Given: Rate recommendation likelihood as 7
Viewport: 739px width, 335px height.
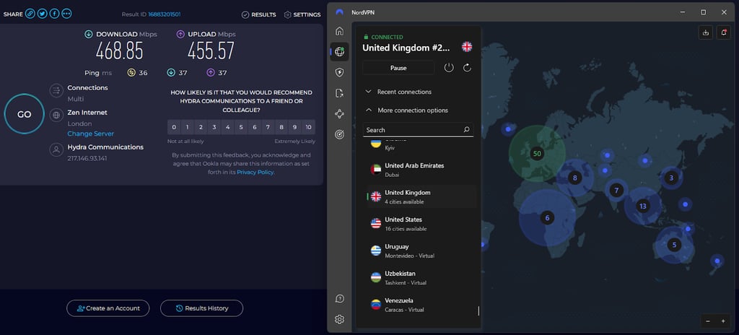Looking at the screenshot, I should tap(268, 127).
